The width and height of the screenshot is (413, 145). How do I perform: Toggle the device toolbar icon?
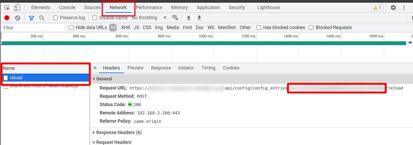[x=17, y=8]
